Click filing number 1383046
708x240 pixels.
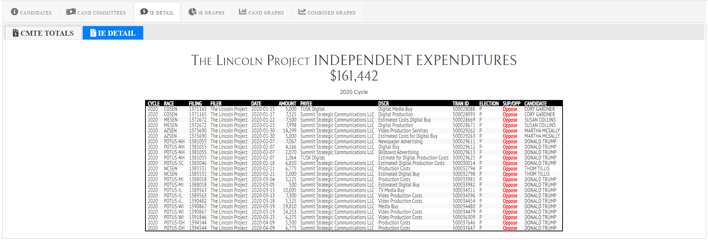click(198, 163)
